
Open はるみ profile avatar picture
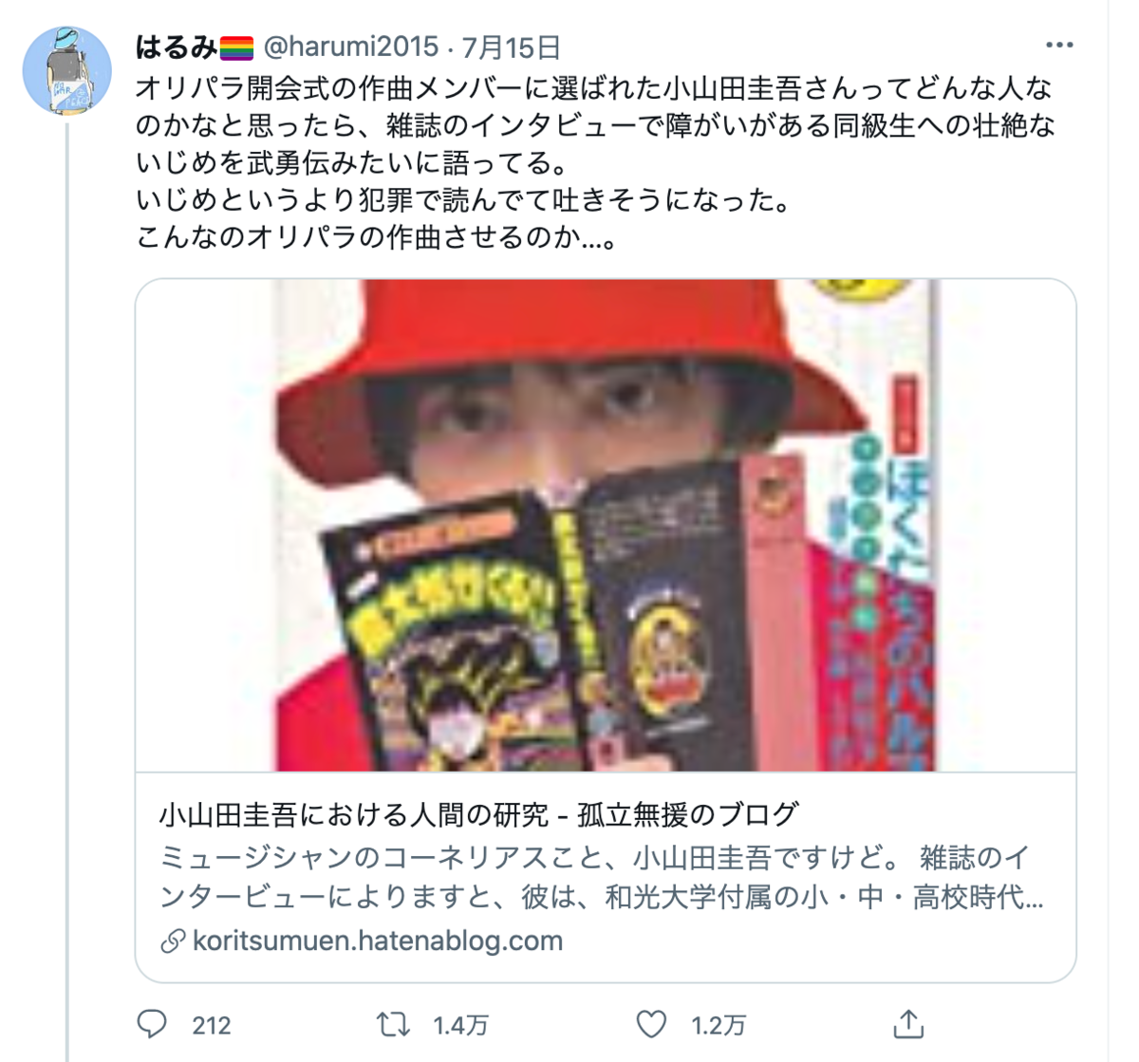pos(66,69)
